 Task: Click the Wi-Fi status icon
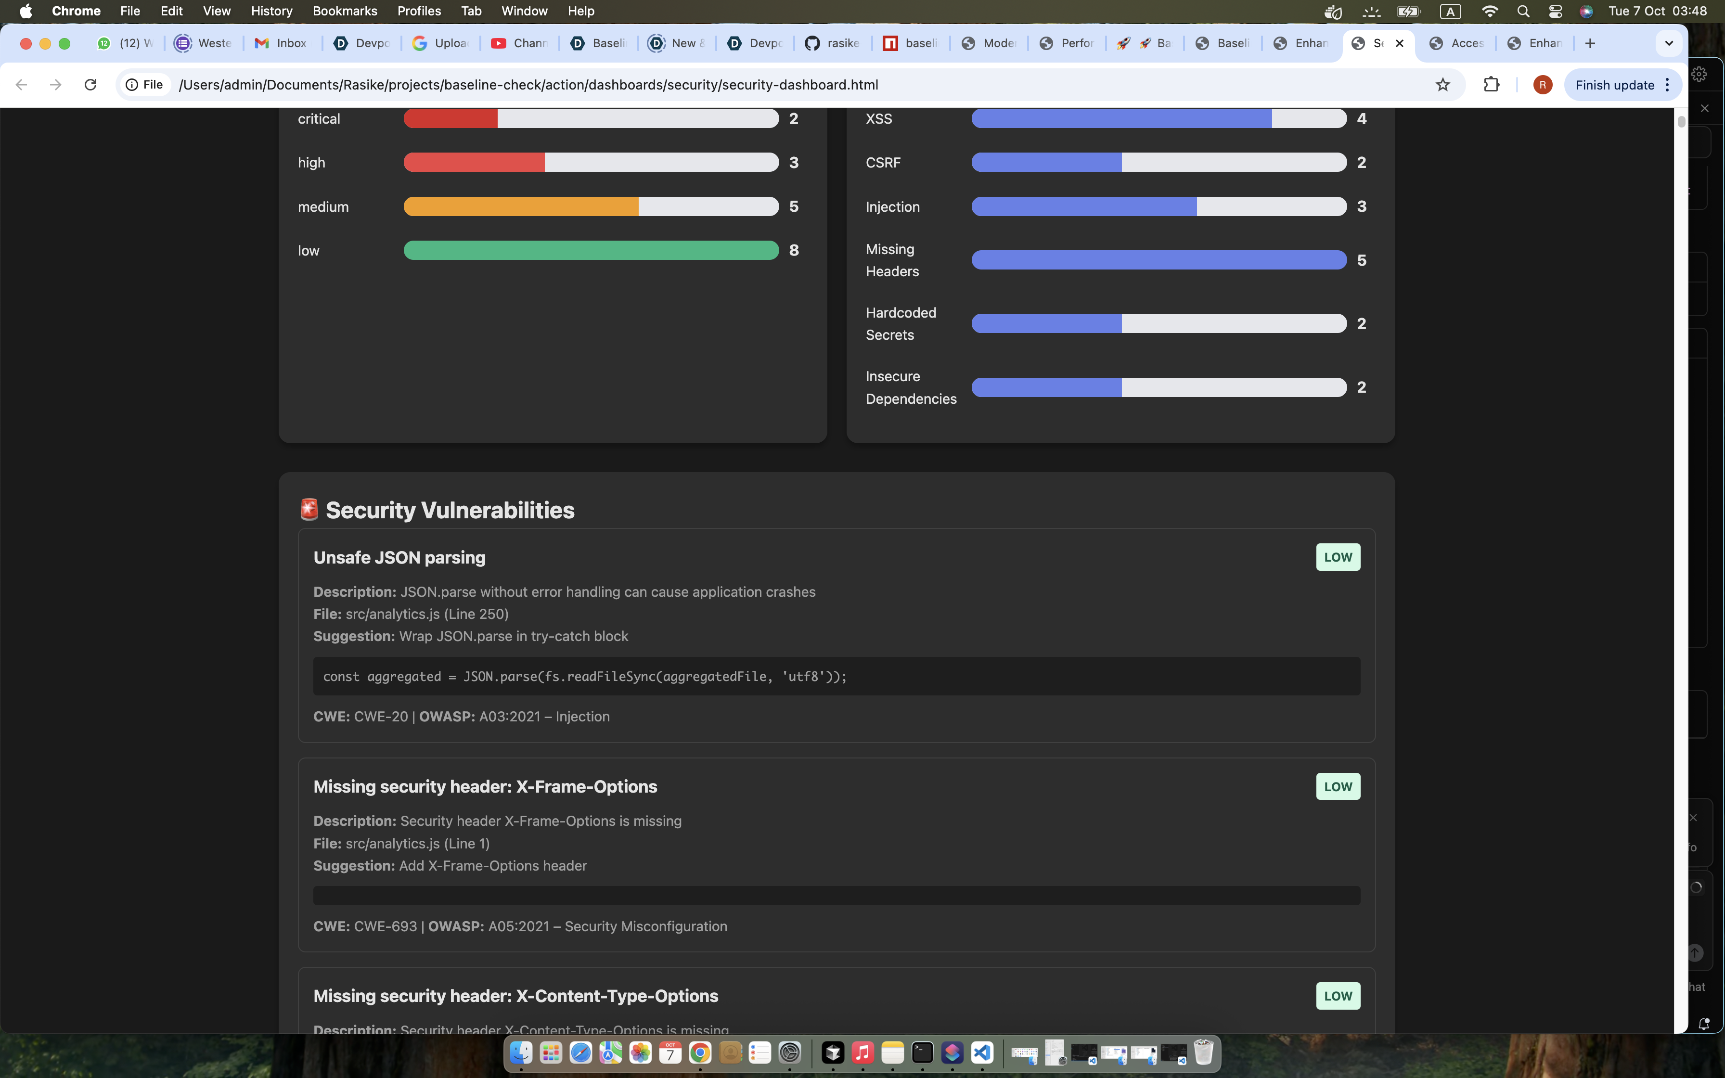pos(1490,11)
